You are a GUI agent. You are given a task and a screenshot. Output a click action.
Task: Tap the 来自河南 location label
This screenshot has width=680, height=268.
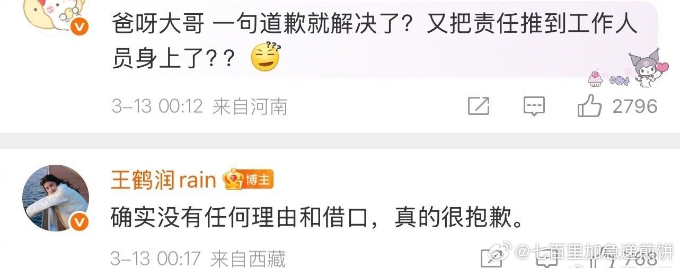[x=250, y=107]
